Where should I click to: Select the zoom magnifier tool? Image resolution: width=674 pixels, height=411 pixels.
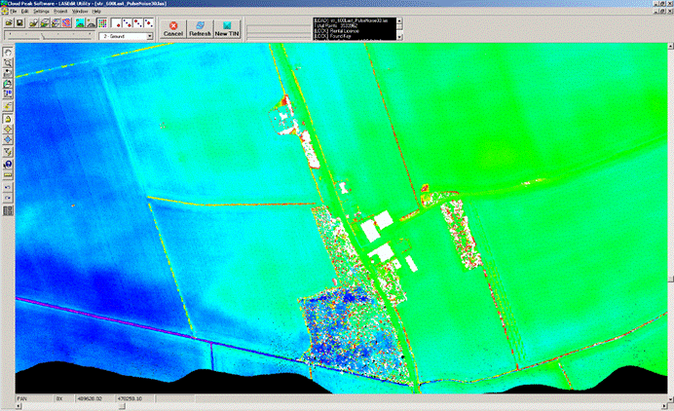click(x=8, y=63)
